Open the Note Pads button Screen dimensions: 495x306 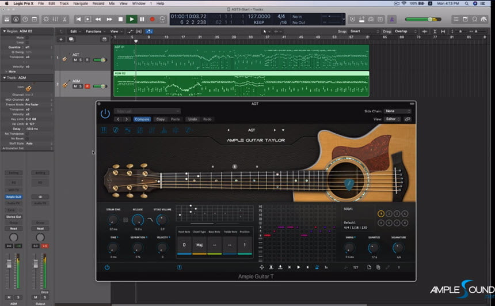[465, 19]
